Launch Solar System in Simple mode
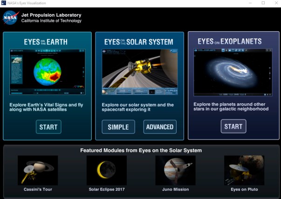Image resolution: width=281 pixels, height=199 pixels. tap(118, 127)
